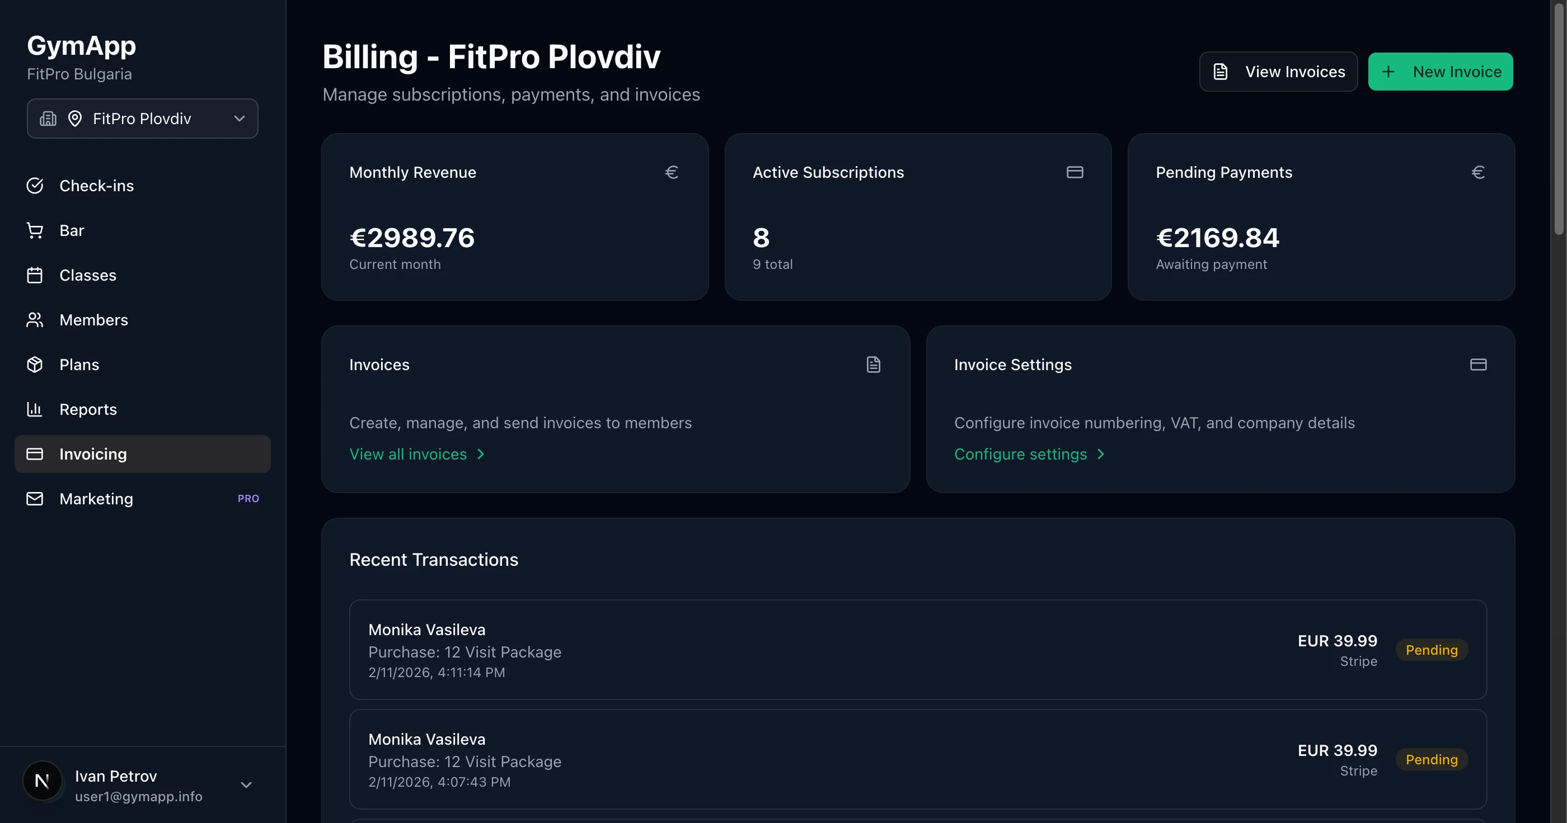The height and width of the screenshot is (823, 1567).
Task: Click the euro icon in Pending Payments
Action: [1477, 173]
